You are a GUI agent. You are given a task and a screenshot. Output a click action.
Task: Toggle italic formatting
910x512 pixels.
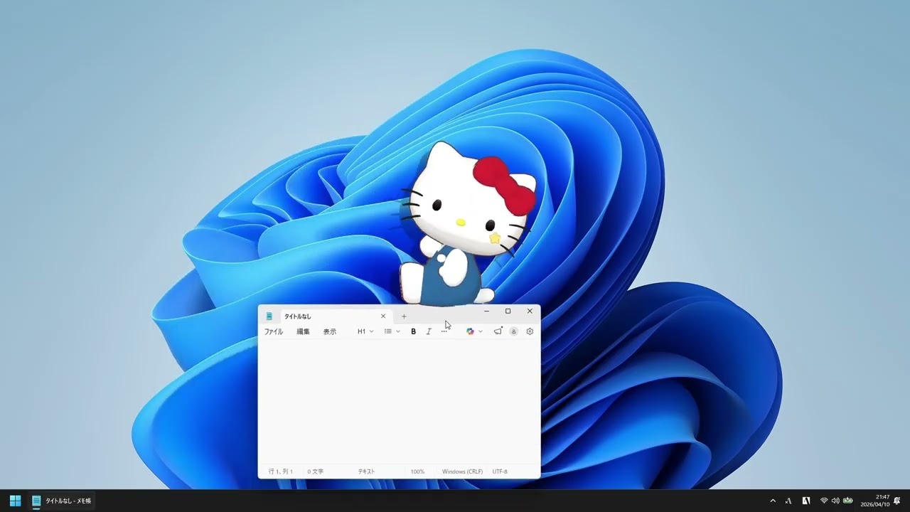pos(429,331)
